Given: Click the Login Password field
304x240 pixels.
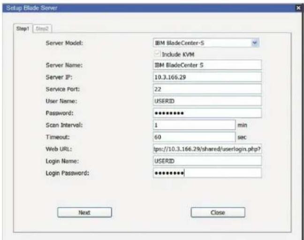Looking at the screenshot, I should (207, 173).
